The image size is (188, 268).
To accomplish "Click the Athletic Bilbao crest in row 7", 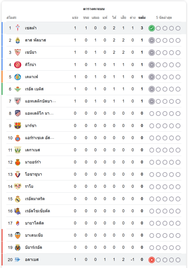I will [18, 101].
